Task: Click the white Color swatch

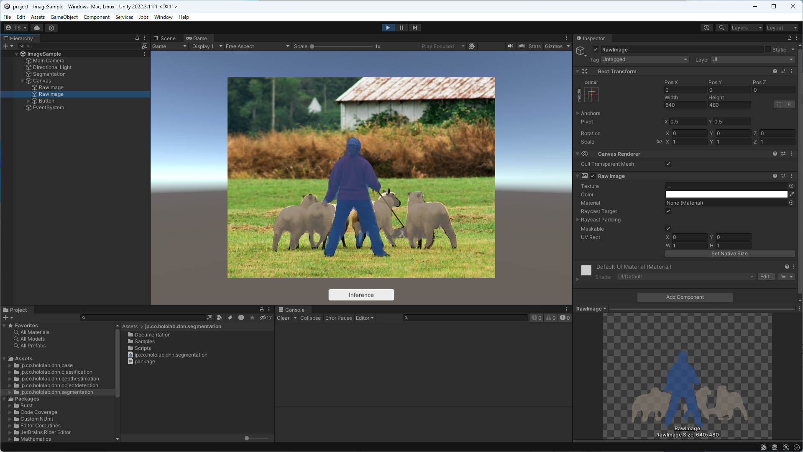Action: tap(726, 194)
